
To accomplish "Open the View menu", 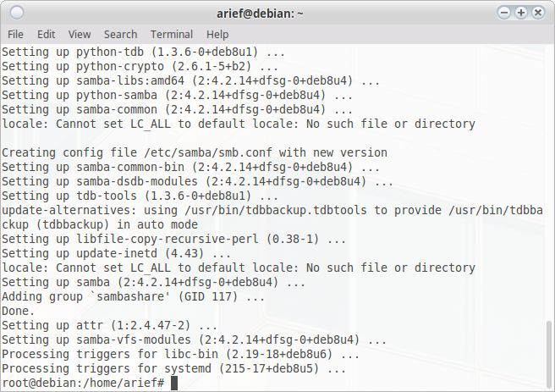I will pyautogui.click(x=80, y=35).
